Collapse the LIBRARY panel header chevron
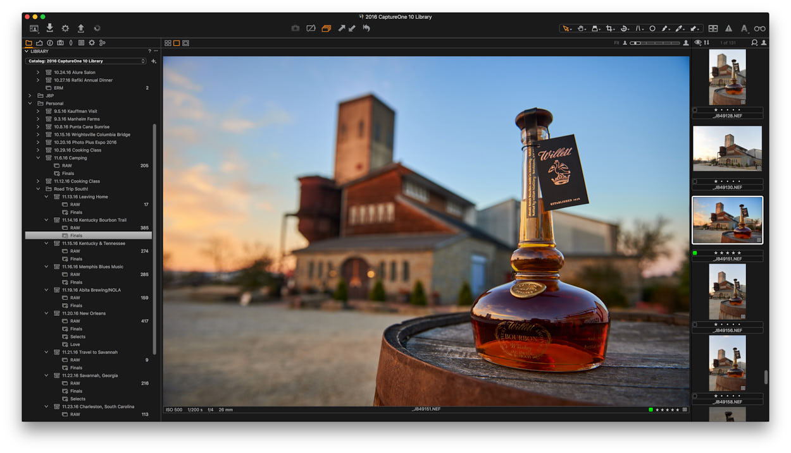Image resolution: width=791 pixels, height=453 pixels. (x=27, y=51)
